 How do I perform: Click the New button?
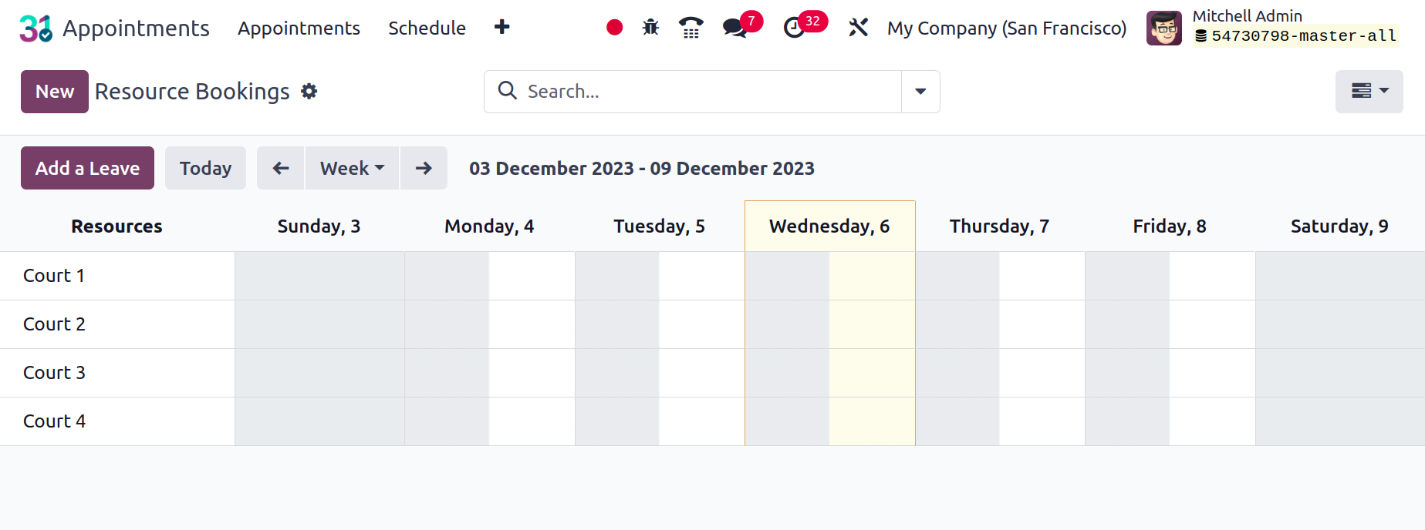(55, 92)
